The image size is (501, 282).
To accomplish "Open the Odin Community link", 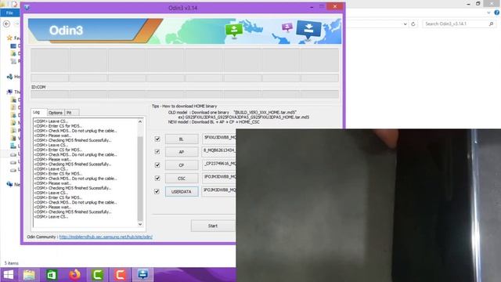I will (106, 237).
